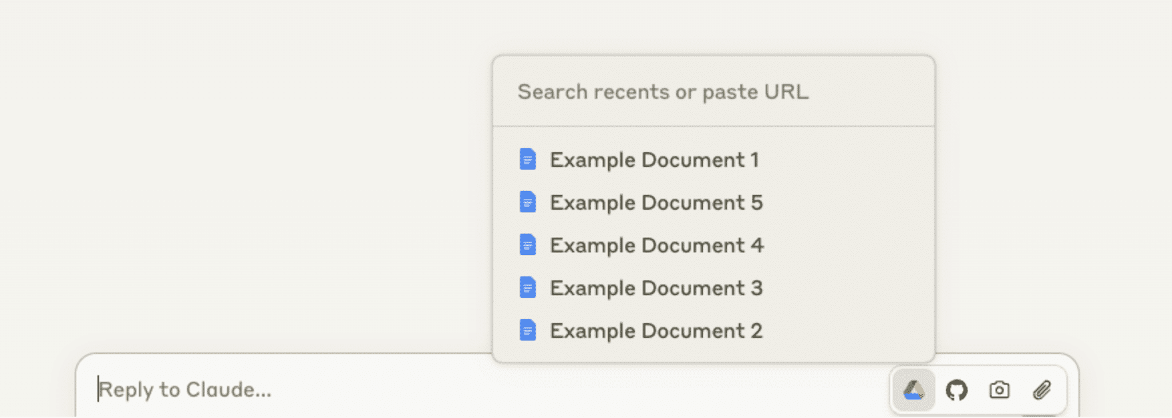Click the doc icon beside Example Document 3
1172x418 pixels.
tap(528, 288)
